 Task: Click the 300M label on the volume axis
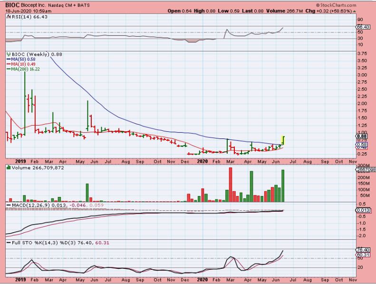pyautogui.click(x=363, y=166)
